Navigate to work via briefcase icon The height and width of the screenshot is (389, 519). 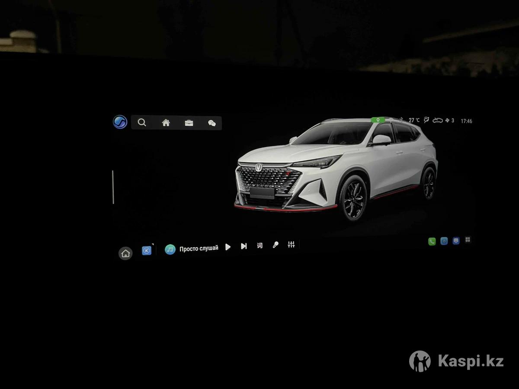click(189, 123)
